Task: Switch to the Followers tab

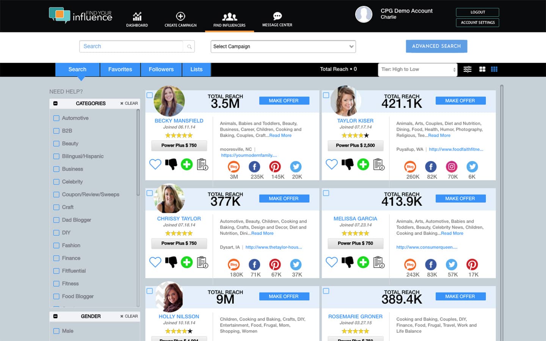Action: [x=161, y=69]
